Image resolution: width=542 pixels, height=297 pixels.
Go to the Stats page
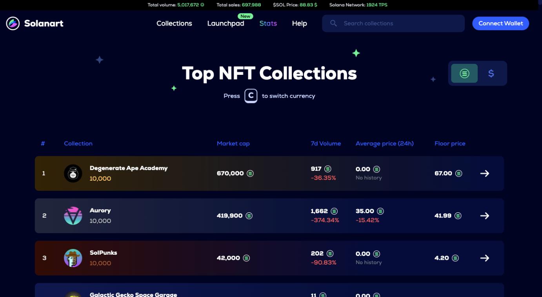268,24
